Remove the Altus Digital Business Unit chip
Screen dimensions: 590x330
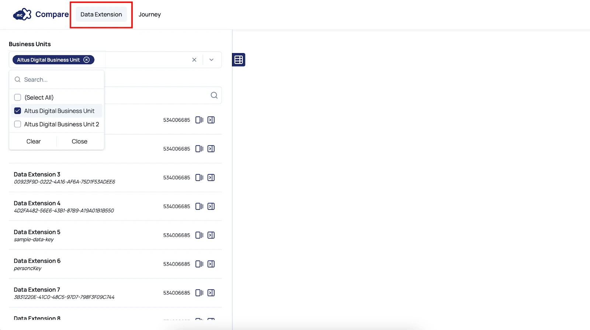click(x=86, y=60)
